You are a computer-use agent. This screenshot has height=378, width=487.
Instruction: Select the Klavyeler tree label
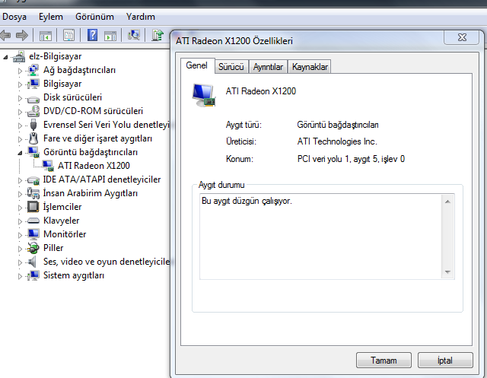(x=62, y=221)
